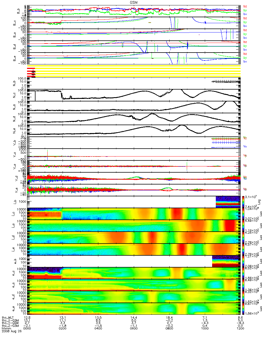Click the bz legend beside the B_c panel
The width and height of the screenshot is (262, 339).
245,18
